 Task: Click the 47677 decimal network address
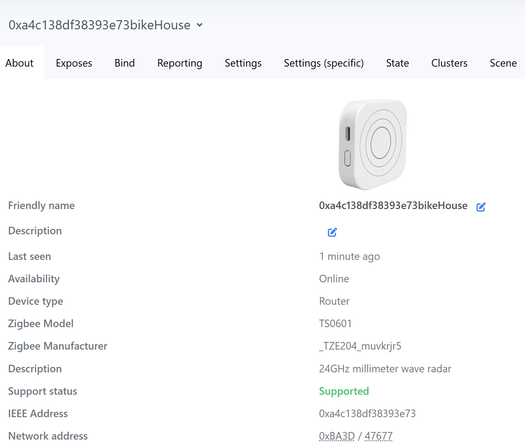click(378, 436)
